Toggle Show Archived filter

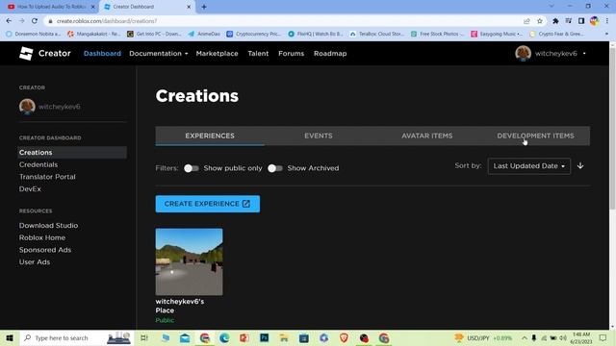[275, 168]
